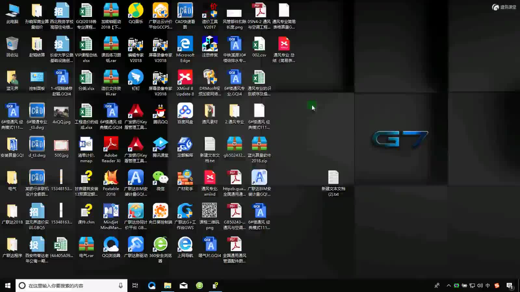Select the Foxtable 2018 shortcut
The width and height of the screenshot is (520, 292).
(111, 183)
